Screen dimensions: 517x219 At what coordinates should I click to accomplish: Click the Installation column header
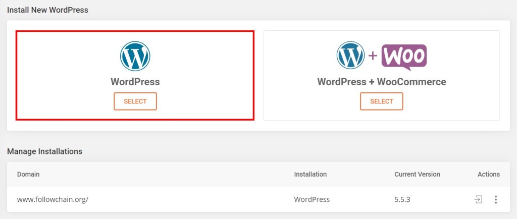(311, 174)
